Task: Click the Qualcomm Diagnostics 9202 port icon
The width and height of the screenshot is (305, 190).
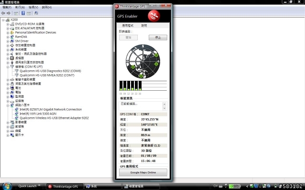Action: point(17,71)
